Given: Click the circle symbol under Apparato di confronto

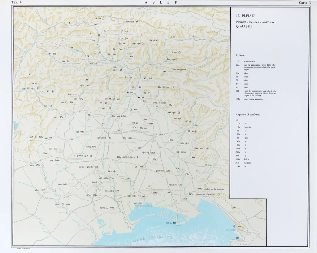Looking at the screenshot, I should [x=237, y=120].
